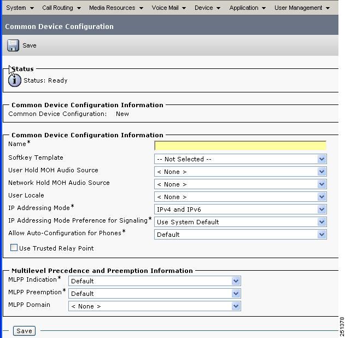Click the Status information icon

tap(15, 80)
